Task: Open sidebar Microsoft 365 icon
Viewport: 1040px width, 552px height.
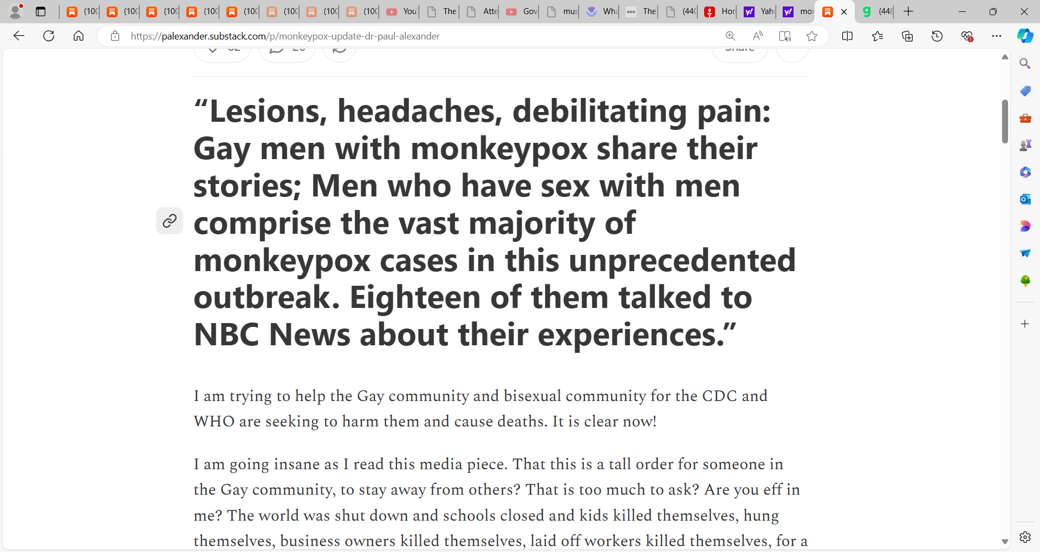Action: (x=1025, y=172)
